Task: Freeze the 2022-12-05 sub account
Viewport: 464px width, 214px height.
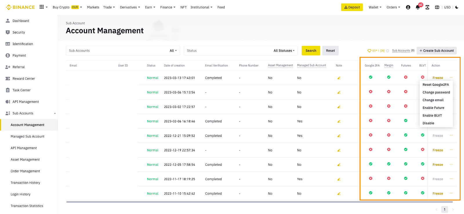Action: tap(438, 165)
